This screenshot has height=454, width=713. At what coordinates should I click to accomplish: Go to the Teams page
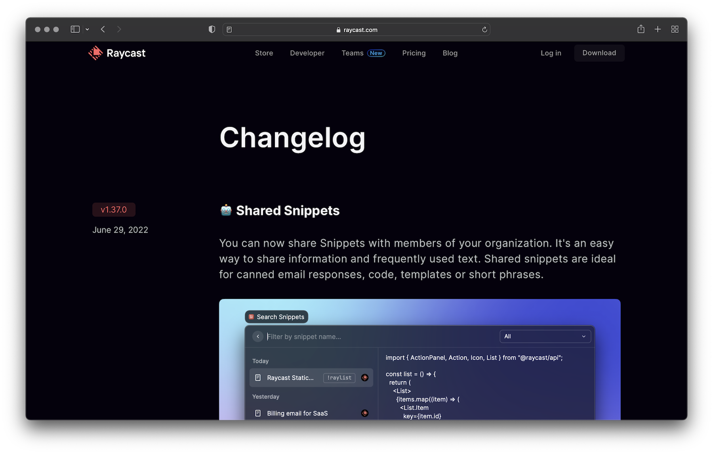(352, 53)
